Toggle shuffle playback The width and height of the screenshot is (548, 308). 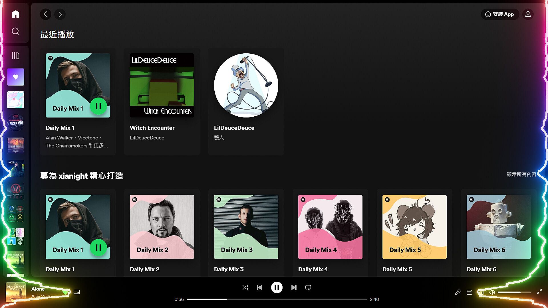(x=245, y=287)
